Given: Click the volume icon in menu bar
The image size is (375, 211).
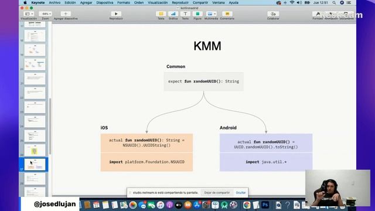Looking at the screenshot, I should pos(299,2).
